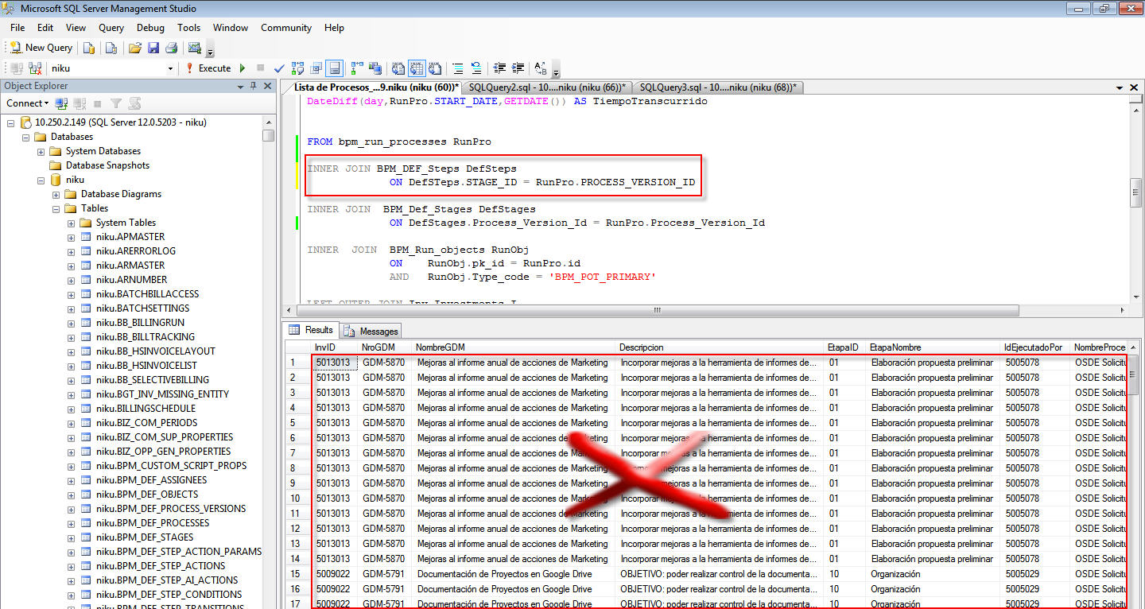Click the Cancel Executing Query stop icon
Screen dimensions: 1145x609
[260, 68]
